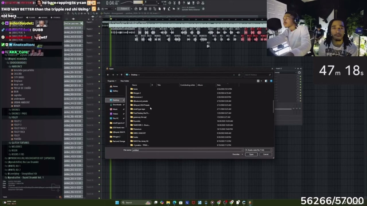Switch to the SOUNDS browser tab
367x206 pixels.
coord(43,17)
